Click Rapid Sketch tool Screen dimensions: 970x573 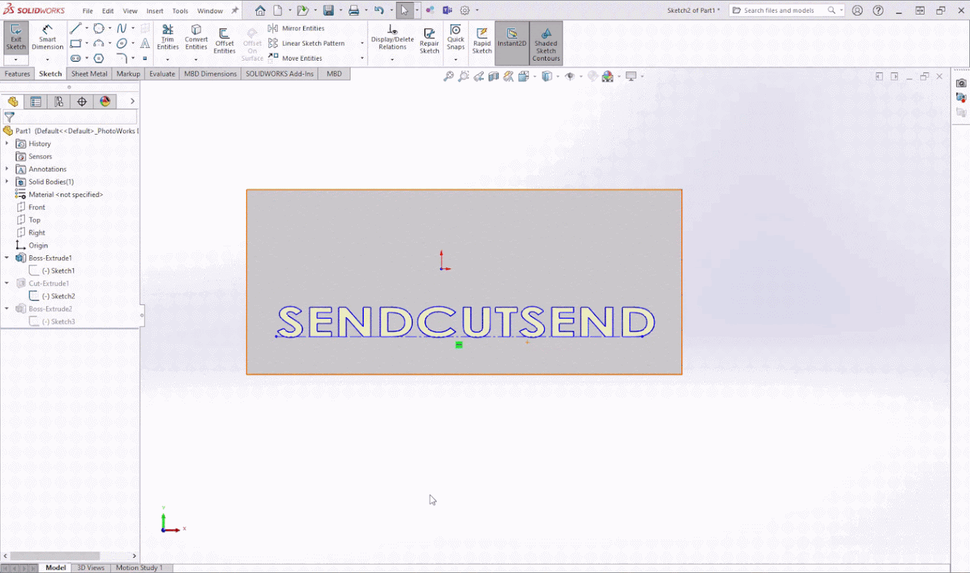click(482, 41)
